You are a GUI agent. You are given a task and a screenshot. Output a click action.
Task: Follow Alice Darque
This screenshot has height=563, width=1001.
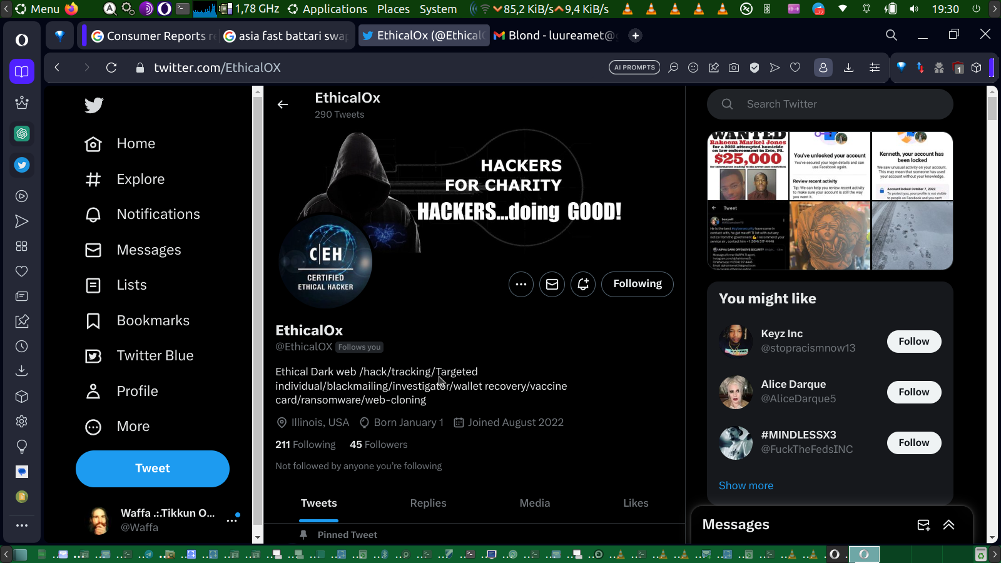click(x=914, y=392)
